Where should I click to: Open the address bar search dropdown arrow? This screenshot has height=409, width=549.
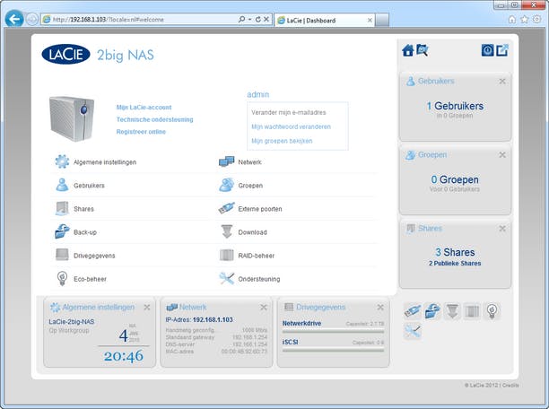[x=250, y=19]
